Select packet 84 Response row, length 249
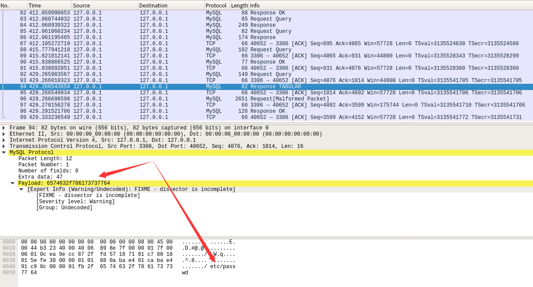Screen dimensions: 533x287 (x=266, y=25)
